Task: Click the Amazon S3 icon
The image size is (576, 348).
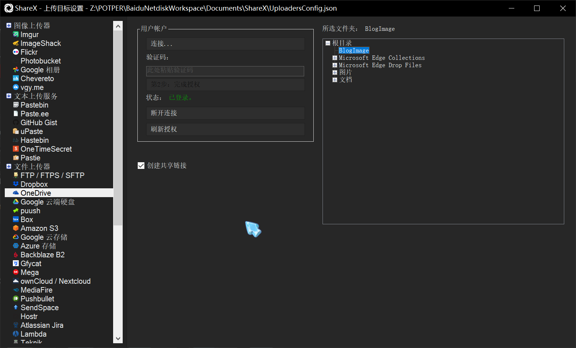Action: point(16,228)
